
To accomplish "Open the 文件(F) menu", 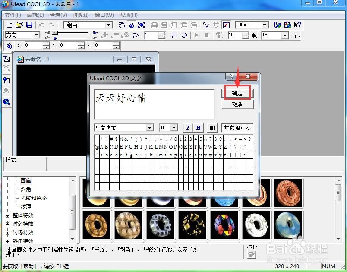I will [x=13, y=15].
